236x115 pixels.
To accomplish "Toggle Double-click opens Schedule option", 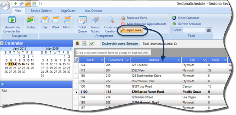I will (120, 44).
